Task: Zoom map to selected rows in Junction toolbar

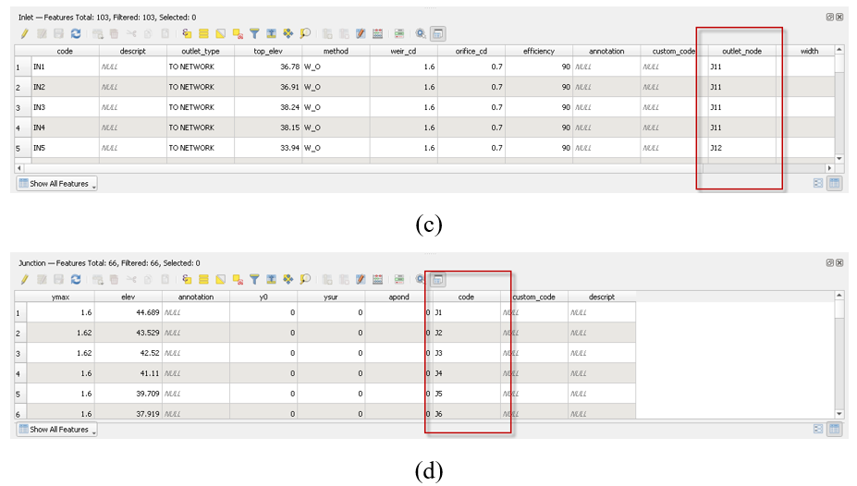Action: click(x=304, y=279)
